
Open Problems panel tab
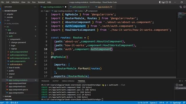click(45, 81)
